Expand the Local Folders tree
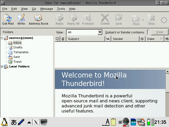This screenshot has width=169, height=127. (2, 66)
